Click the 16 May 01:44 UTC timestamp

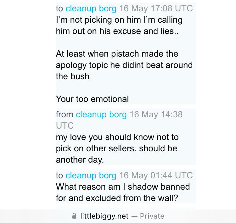156,175
